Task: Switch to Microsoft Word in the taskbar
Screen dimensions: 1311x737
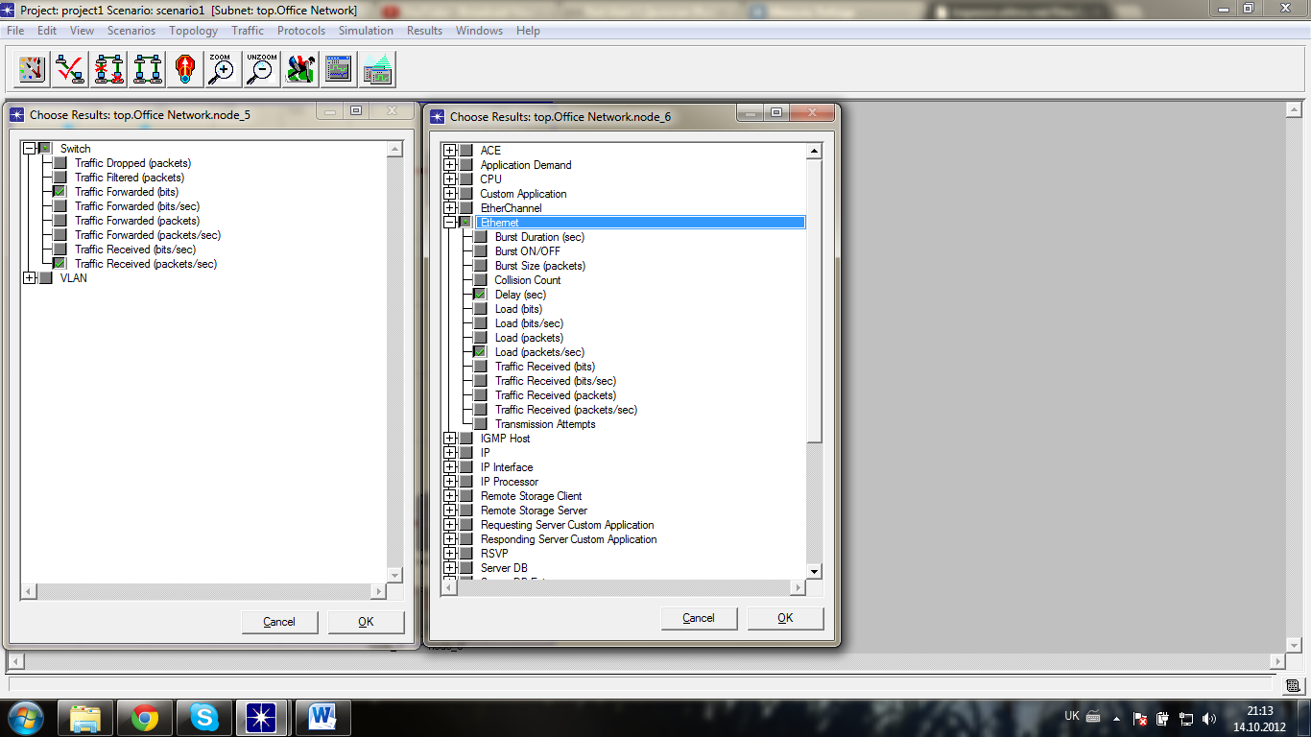Action: click(322, 717)
